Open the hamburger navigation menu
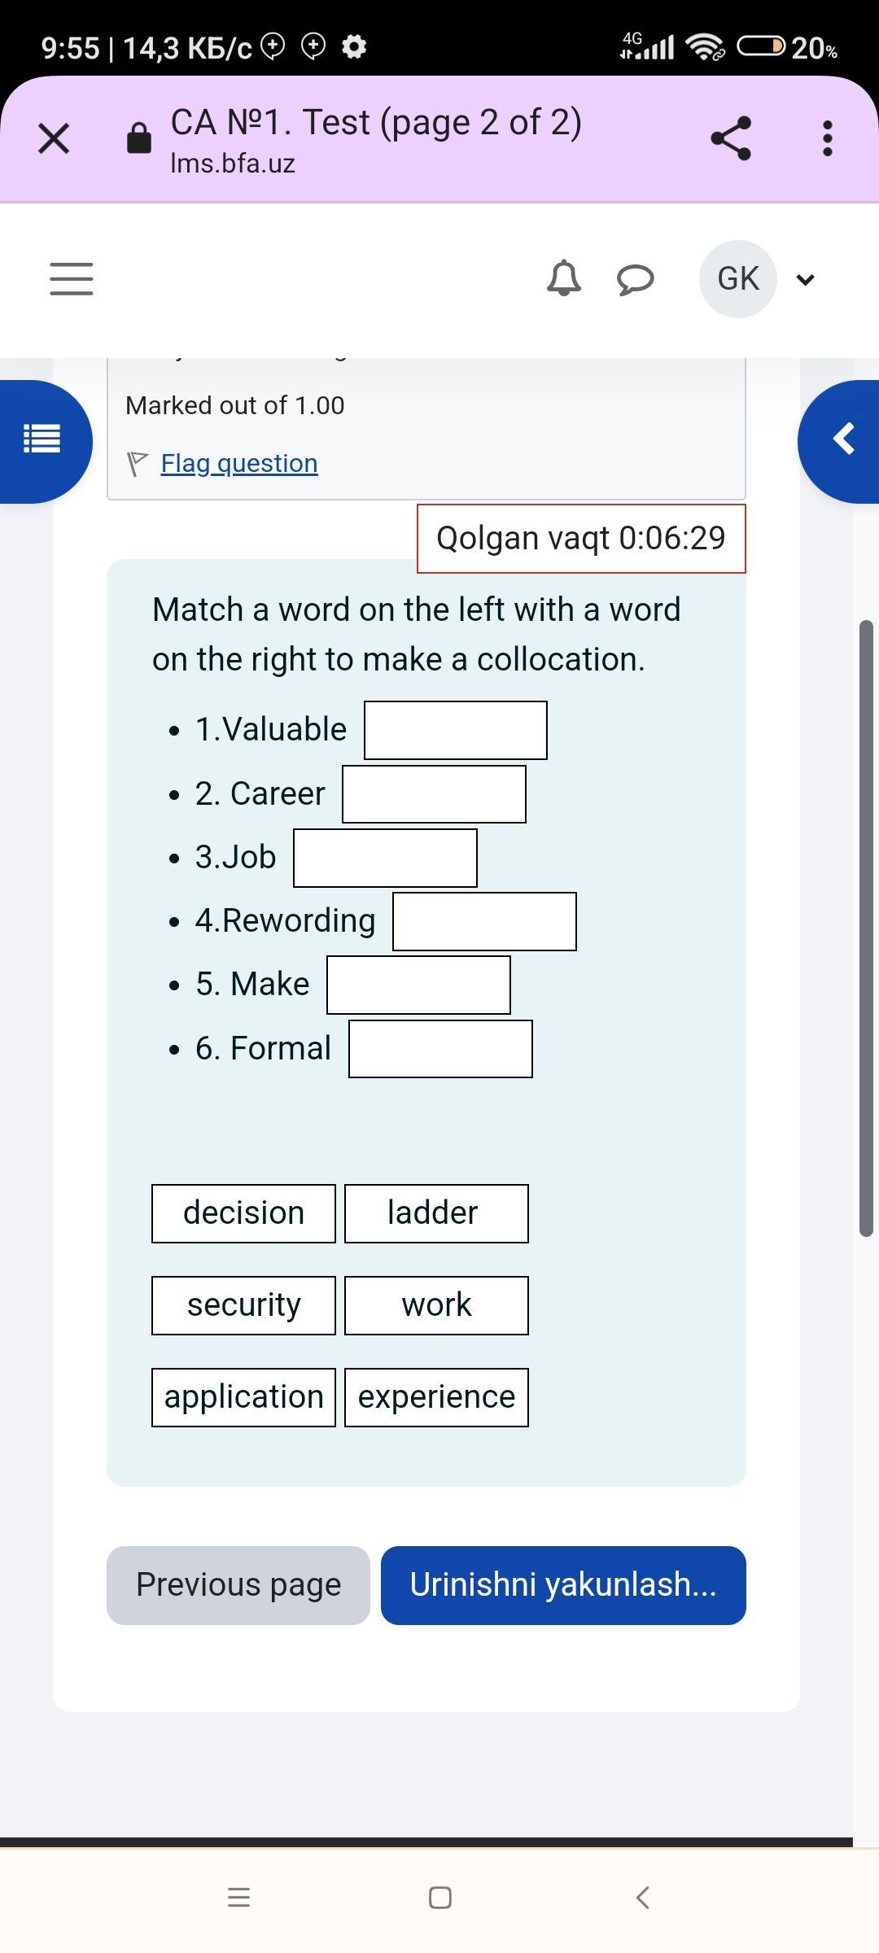879x1953 pixels. 72,278
